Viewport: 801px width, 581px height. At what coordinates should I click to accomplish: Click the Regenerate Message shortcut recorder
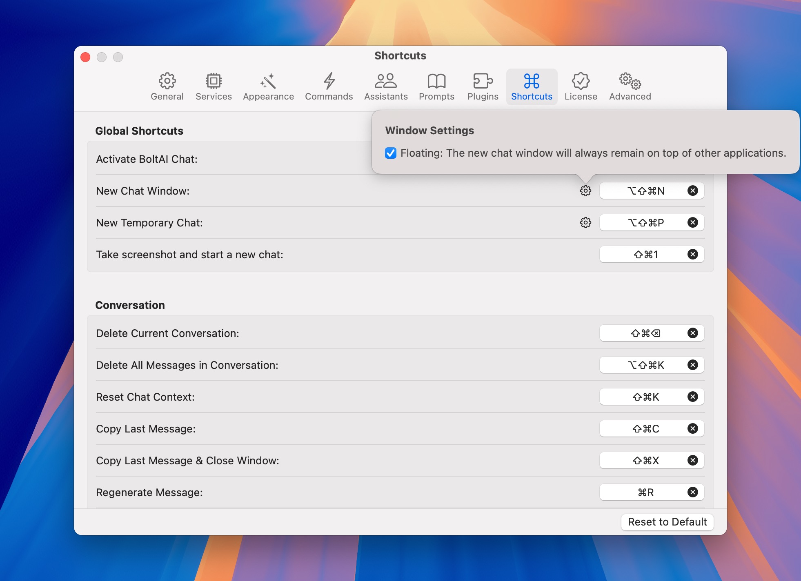tap(645, 492)
